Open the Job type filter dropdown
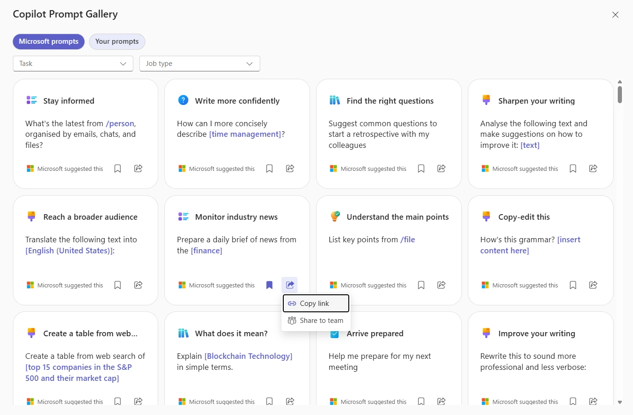Viewport: 633px width, 415px height. 200,64
